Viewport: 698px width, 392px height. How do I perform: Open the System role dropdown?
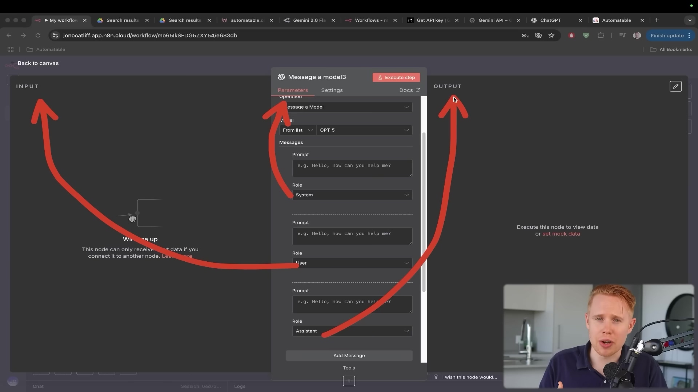[x=352, y=195]
